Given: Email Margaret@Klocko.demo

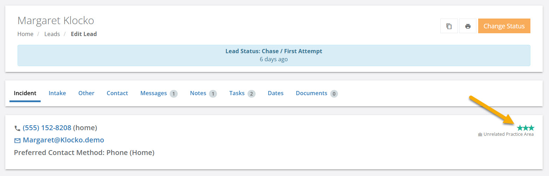Looking at the screenshot, I should (x=63, y=140).
